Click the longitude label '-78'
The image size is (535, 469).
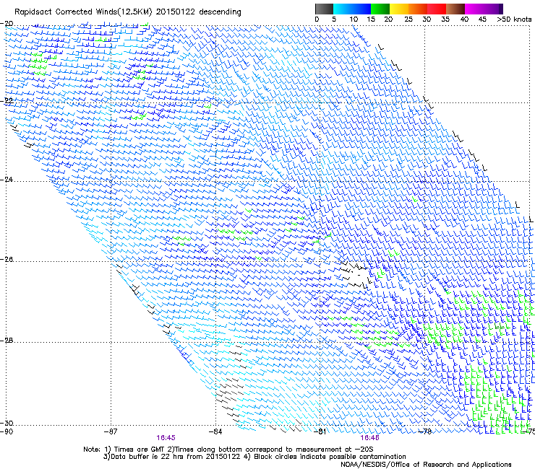pos(424,432)
